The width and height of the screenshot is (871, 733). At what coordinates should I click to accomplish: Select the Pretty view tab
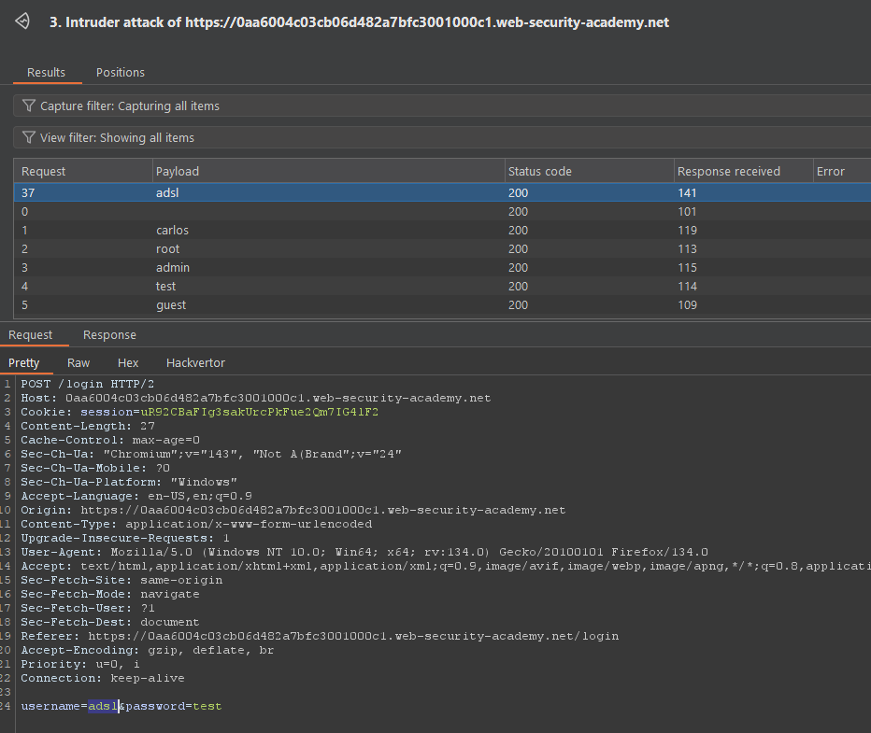24,362
